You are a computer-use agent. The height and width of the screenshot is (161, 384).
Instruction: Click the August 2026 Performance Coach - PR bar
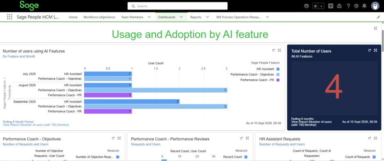(108, 95)
